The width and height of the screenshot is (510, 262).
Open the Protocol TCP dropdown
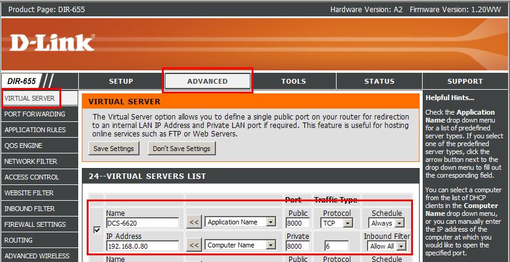pos(337,223)
